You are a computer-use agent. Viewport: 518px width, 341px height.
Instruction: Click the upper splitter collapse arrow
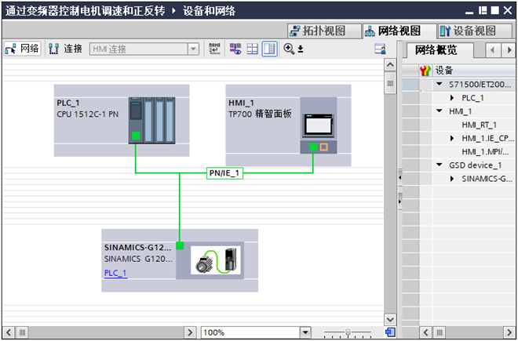pos(399,178)
